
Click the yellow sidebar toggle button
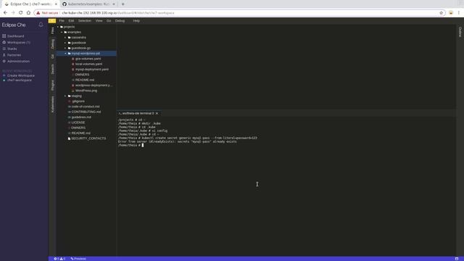[x=52, y=21]
